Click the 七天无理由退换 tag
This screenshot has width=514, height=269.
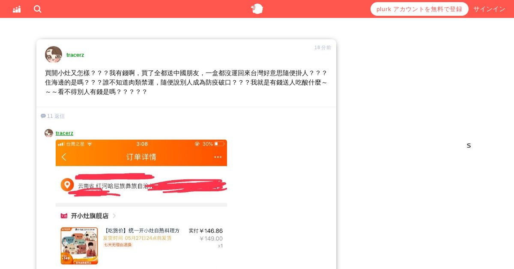coord(118,245)
